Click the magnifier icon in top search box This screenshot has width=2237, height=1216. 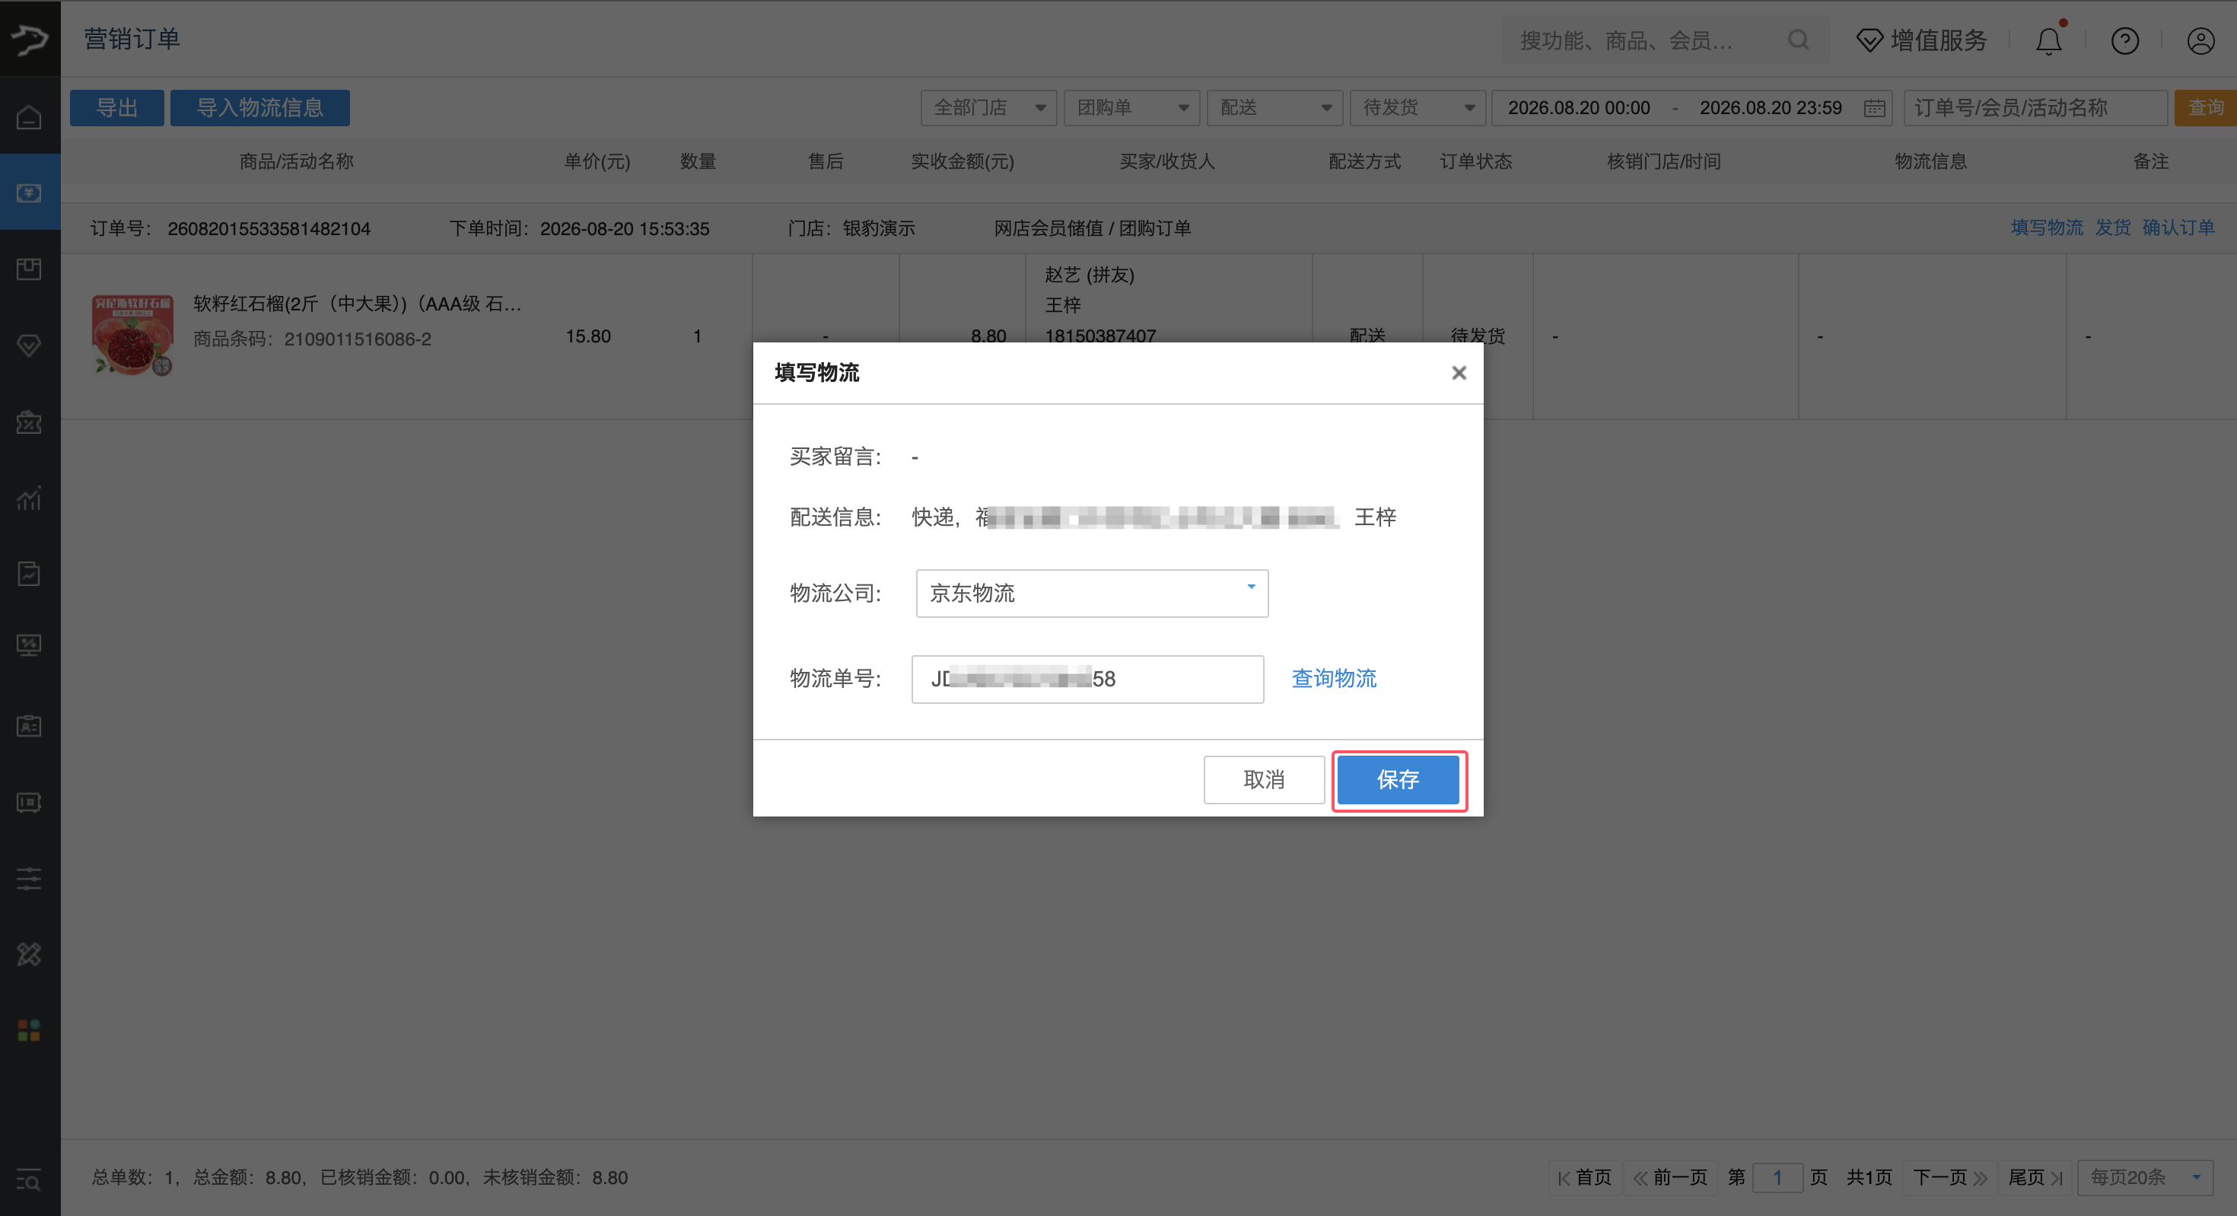pyautogui.click(x=1799, y=40)
